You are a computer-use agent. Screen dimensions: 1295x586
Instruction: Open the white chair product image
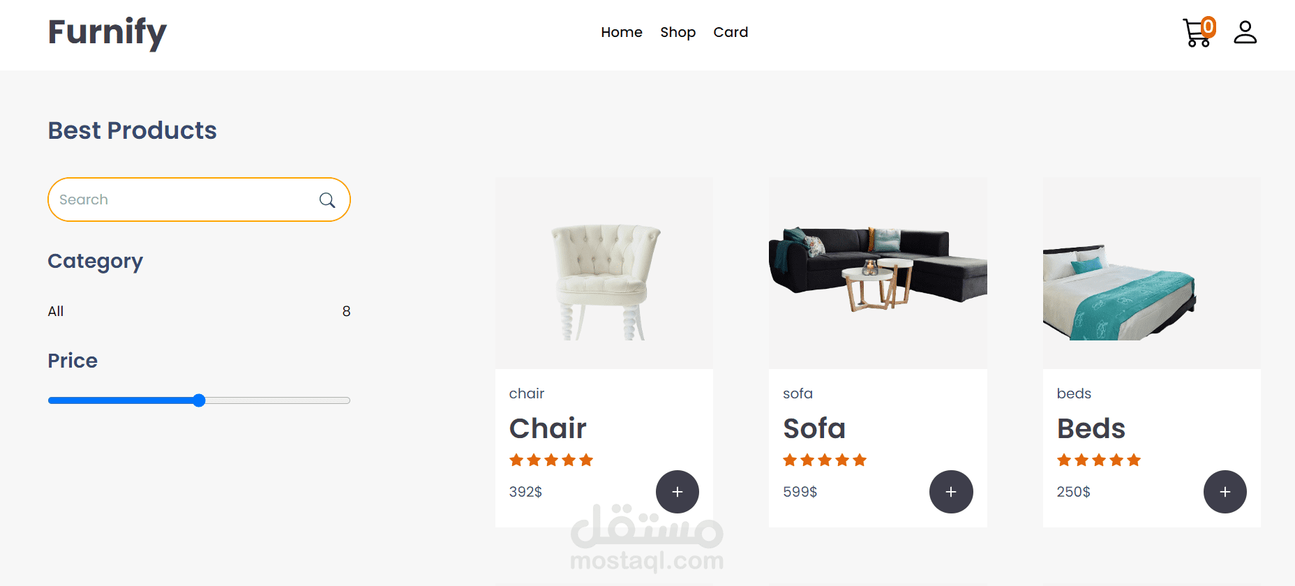(604, 273)
